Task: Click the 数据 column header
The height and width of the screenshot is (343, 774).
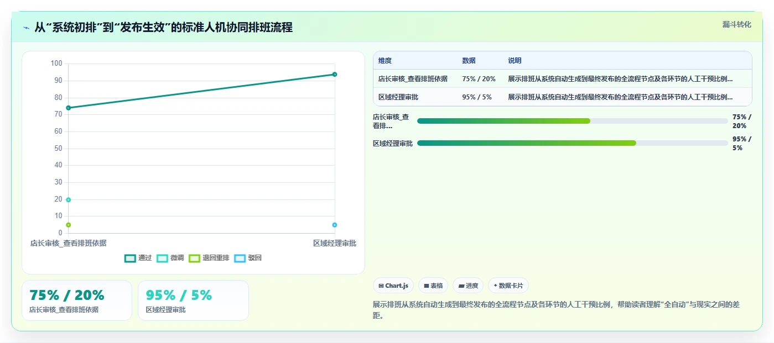Action: [469, 61]
